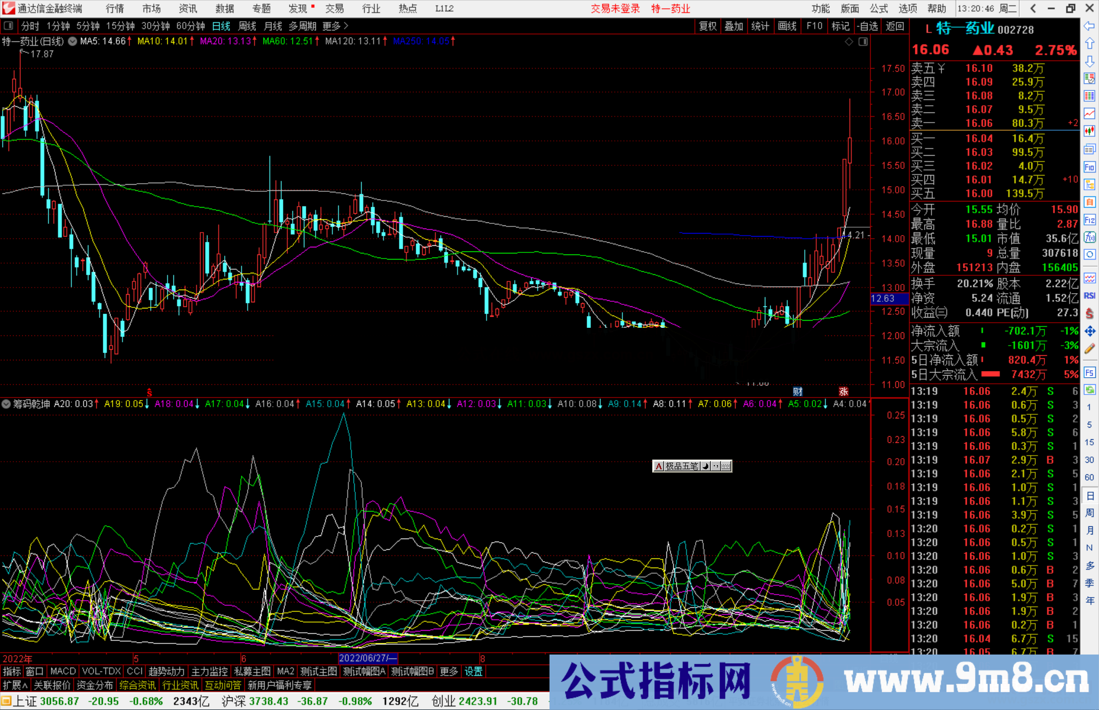Open the wavy multi-line indicator sidebar icon

tap(1089, 278)
